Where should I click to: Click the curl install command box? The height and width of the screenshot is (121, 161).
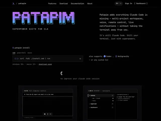pos(48,59)
